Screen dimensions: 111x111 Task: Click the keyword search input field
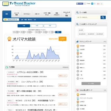coord(88,17)
